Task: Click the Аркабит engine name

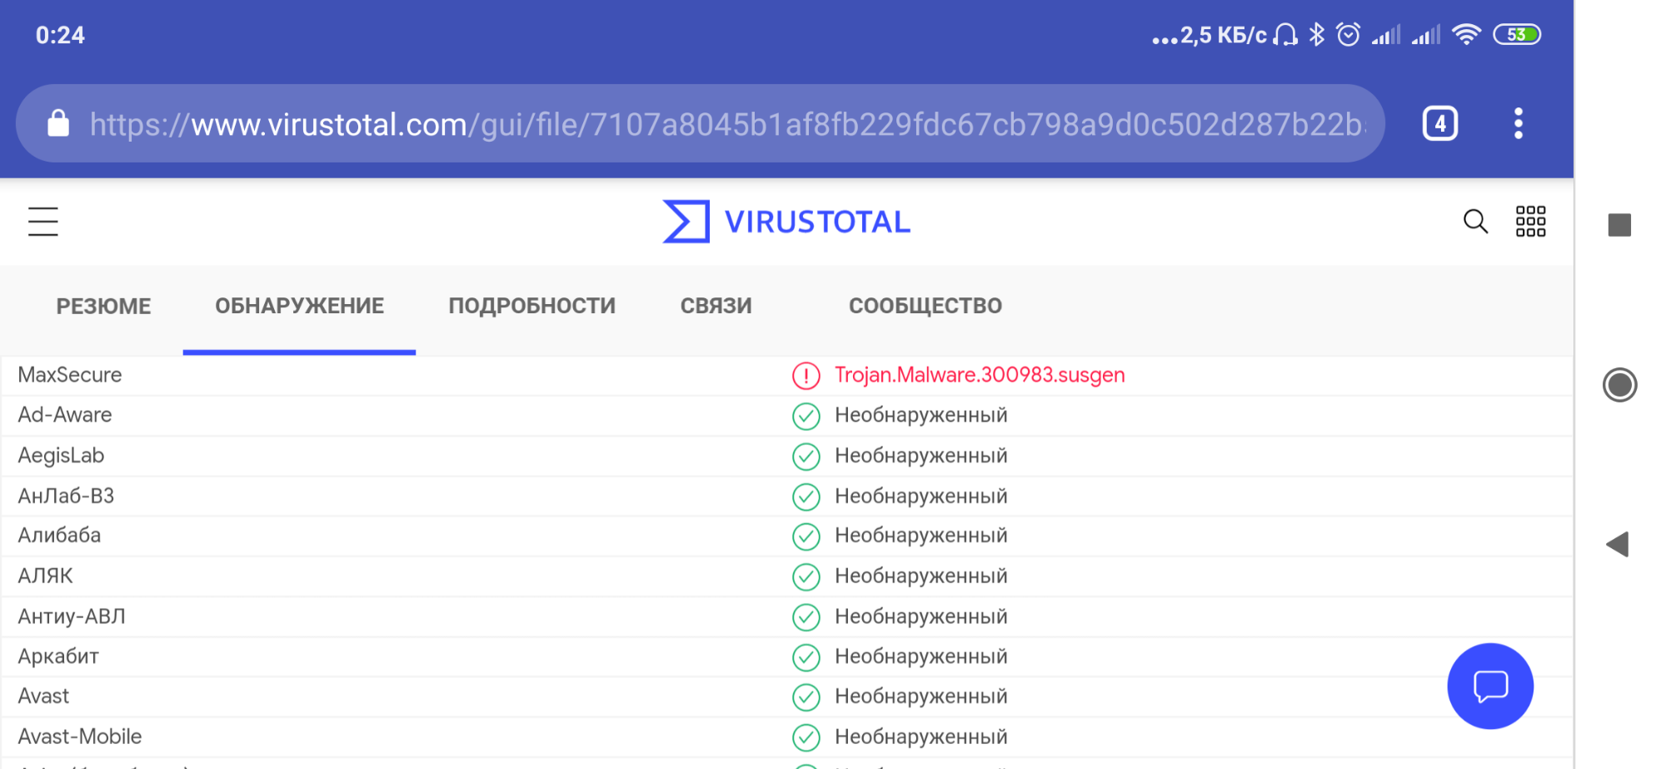Action: point(58,657)
